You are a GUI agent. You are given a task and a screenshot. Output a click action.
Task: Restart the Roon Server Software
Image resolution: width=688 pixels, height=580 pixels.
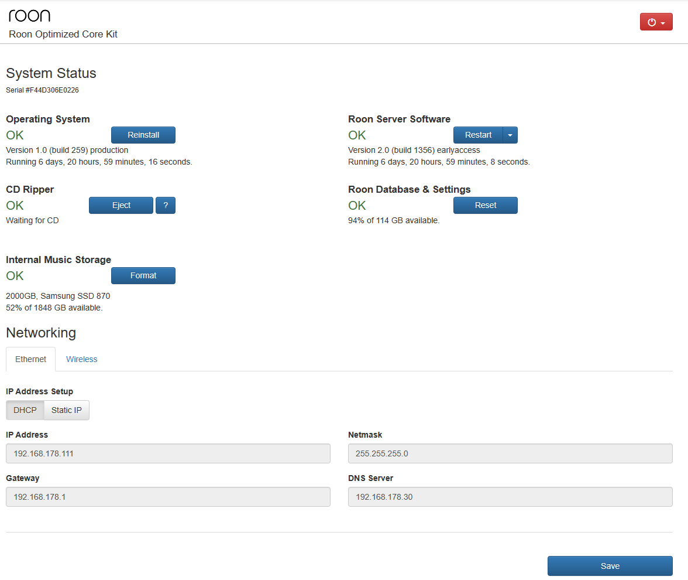pos(478,135)
